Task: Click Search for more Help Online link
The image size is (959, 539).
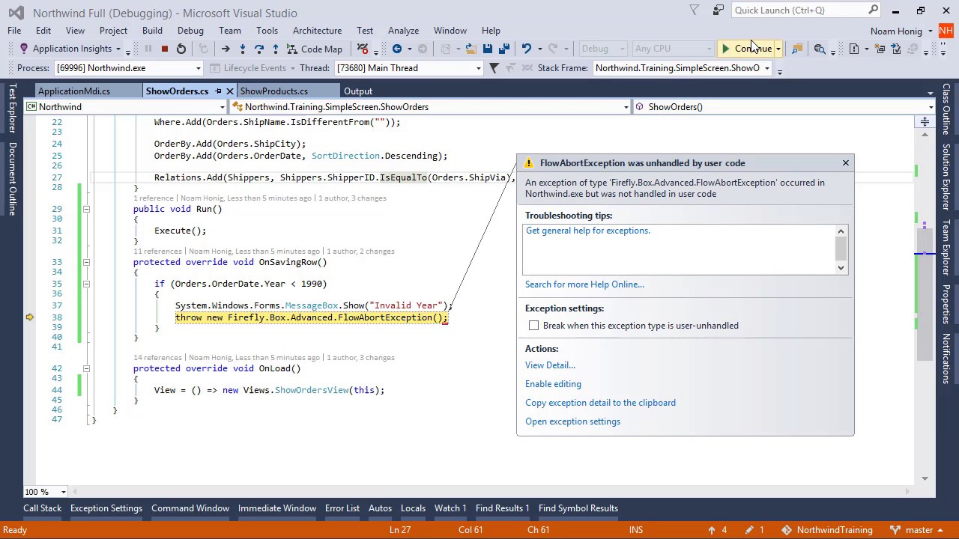Action: tap(584, 284)
